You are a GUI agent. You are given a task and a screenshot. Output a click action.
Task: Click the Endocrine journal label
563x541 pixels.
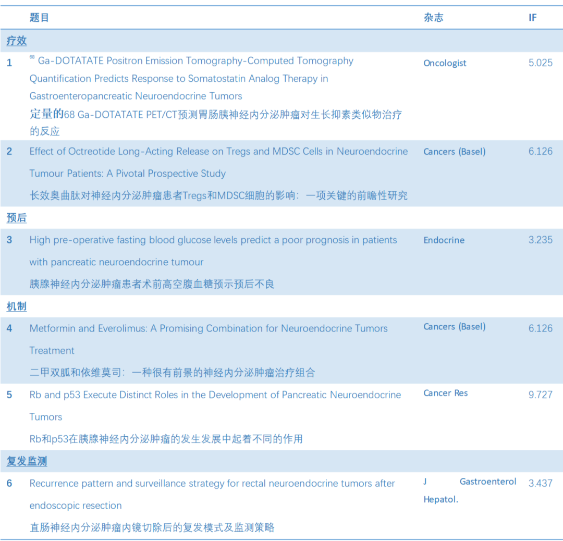444,240
